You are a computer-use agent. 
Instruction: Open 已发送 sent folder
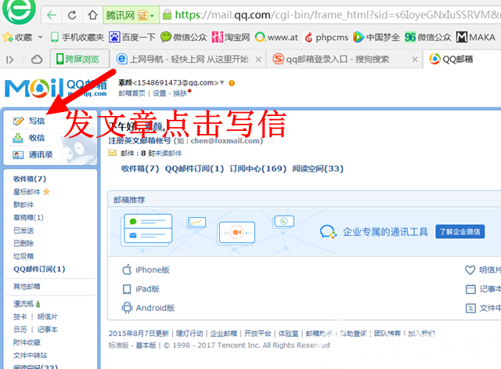point(23,230)
